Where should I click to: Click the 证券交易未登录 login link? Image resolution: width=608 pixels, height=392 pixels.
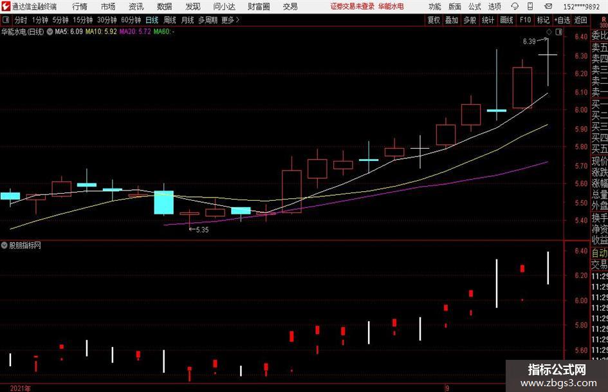pos(352,6)
